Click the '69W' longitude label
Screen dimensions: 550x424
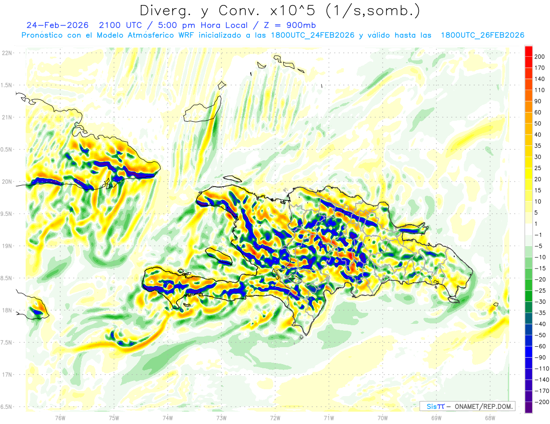pos(436,418)
